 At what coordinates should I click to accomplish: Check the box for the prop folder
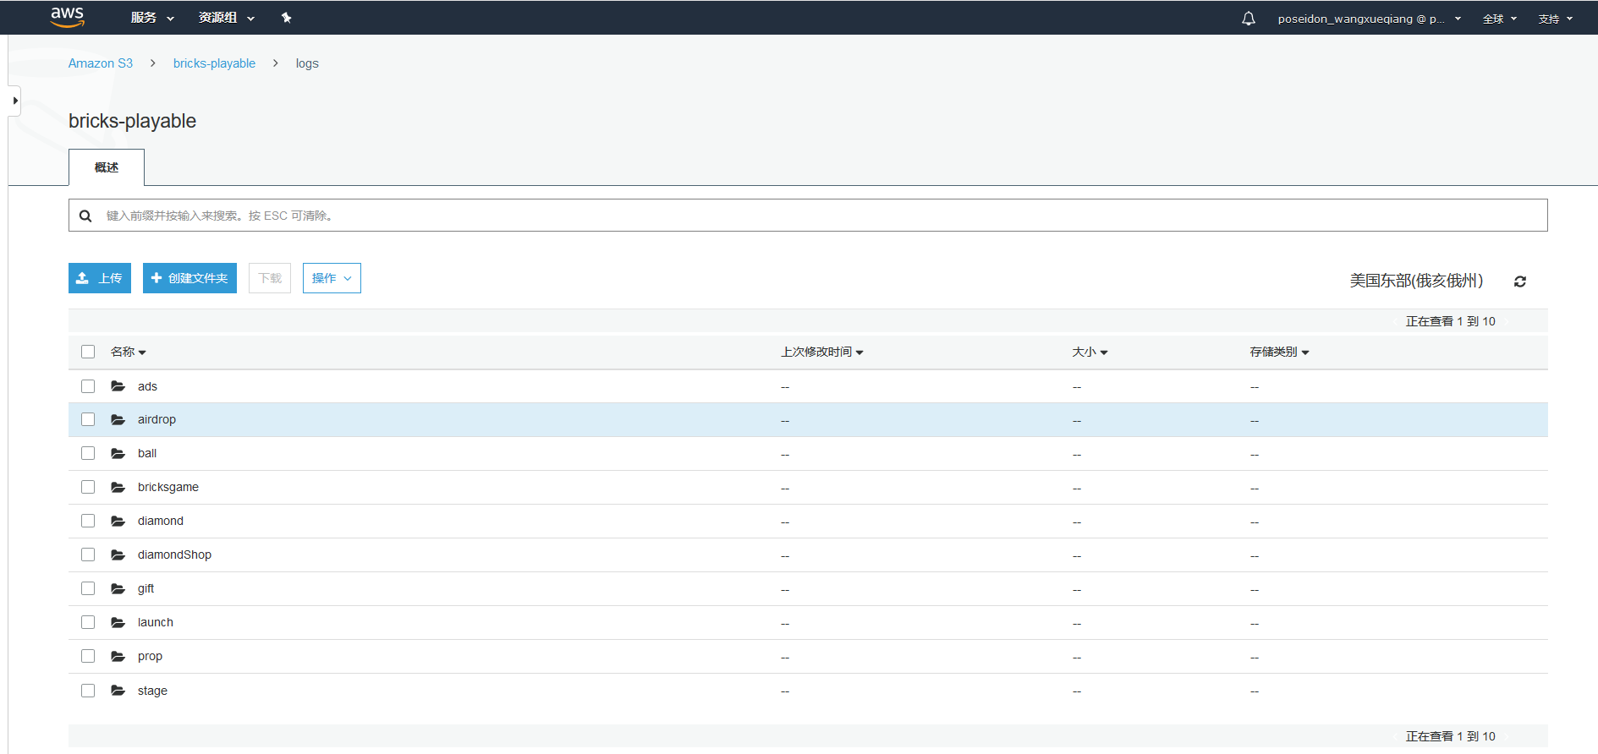[x=88, y=656]
